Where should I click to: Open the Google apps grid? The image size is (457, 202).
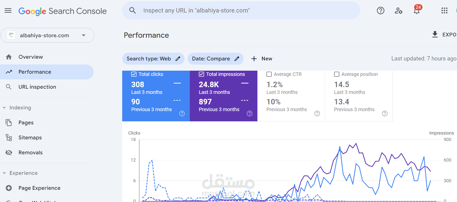click(444, 10)
